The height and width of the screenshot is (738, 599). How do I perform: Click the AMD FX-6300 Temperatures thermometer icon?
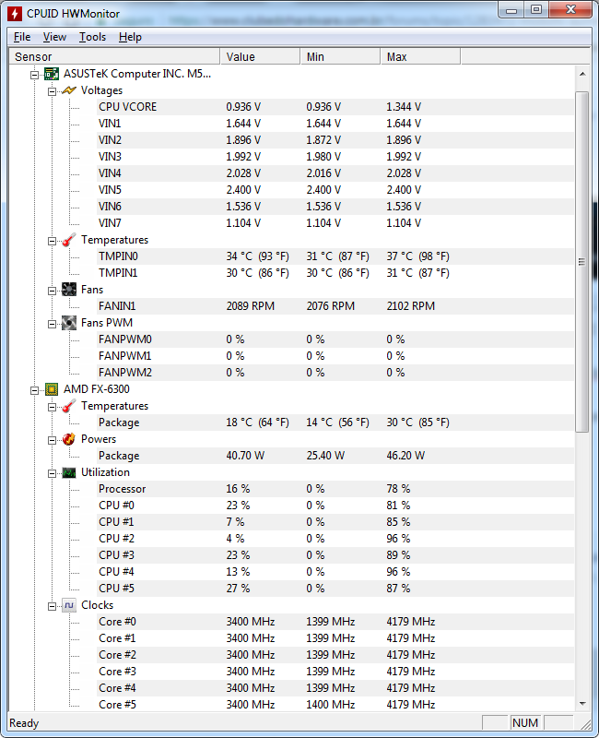click(x=68, y=406)
